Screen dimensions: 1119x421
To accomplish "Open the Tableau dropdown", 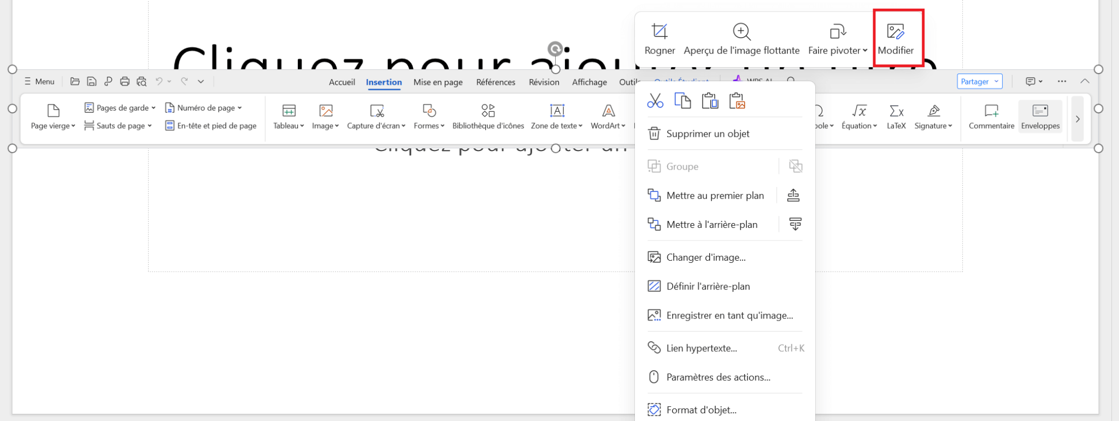I will tap(288, 117).
